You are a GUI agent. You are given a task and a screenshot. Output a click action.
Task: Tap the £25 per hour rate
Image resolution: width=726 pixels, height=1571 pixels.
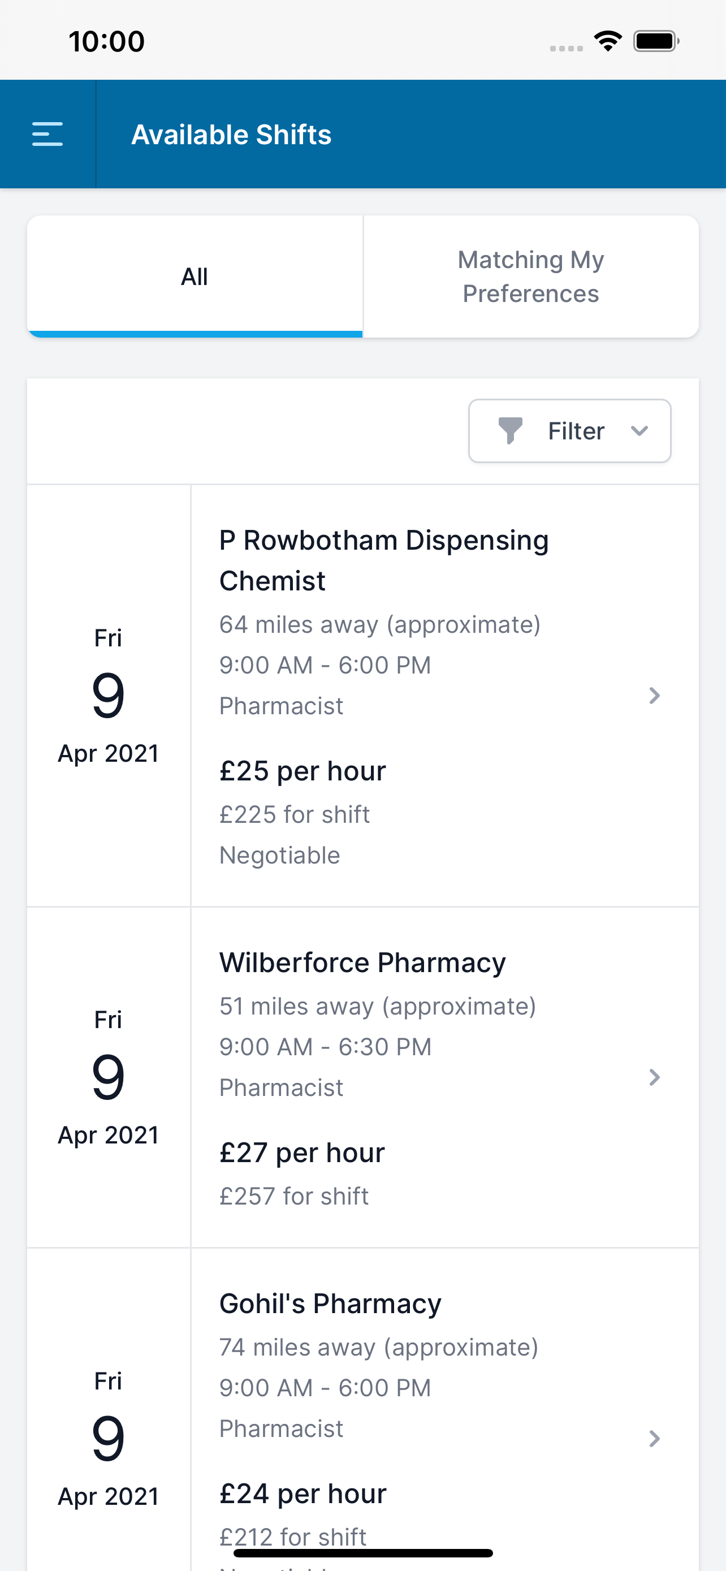pyautogui.click(x=303, y=771)
